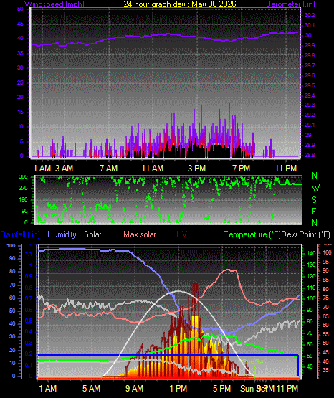Select the Max solar legend label

(140, 234)
